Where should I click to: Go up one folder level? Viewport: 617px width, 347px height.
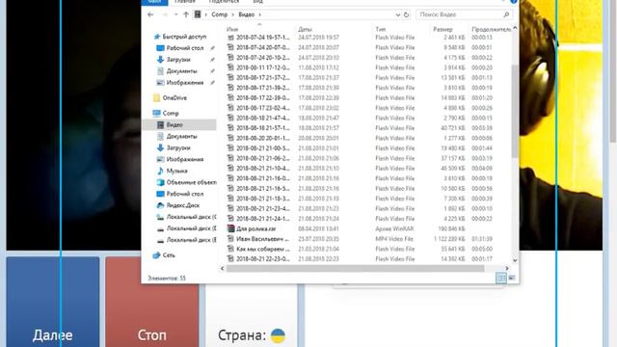point(186,14)
